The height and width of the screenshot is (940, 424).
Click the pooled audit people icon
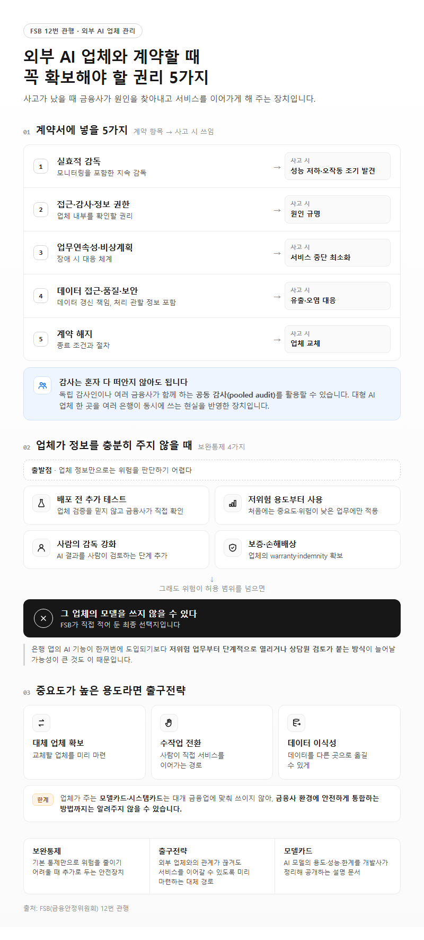pos(42,385)
